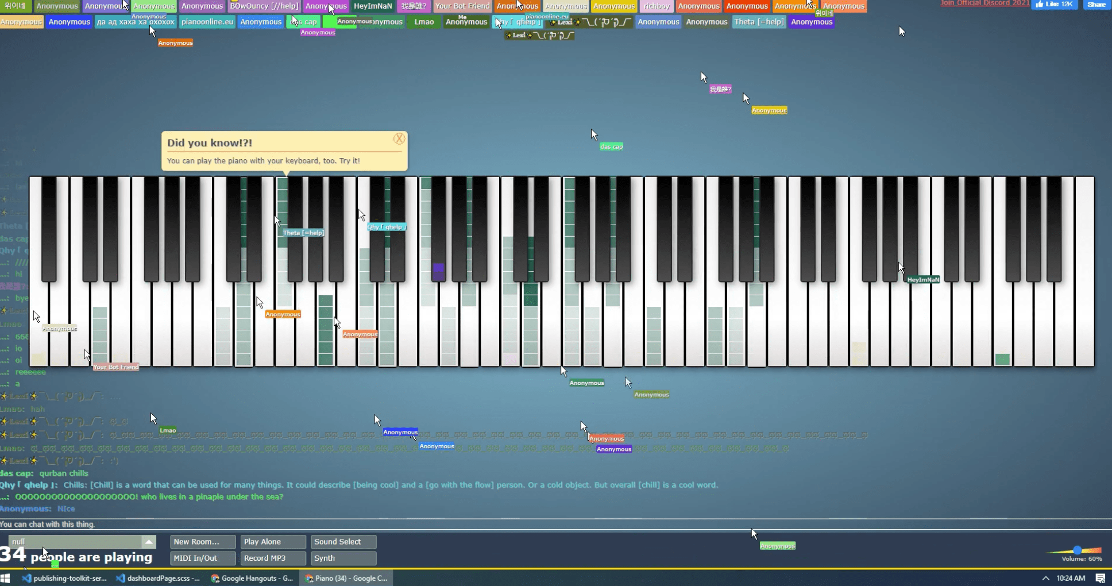Open MIDI In/Out settings
Viewport: 1112px width, 586px height.
point(203,558)
